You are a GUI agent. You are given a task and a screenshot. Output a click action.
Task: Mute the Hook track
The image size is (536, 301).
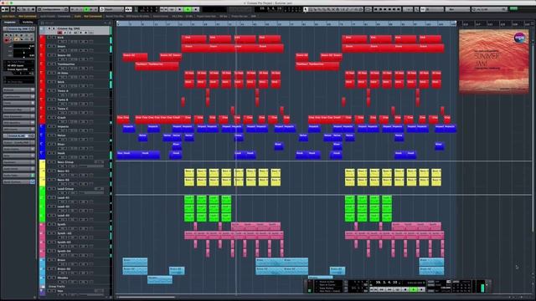(x=49, y=153)
